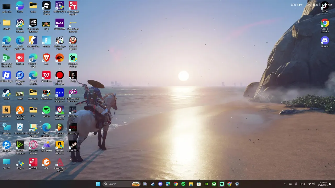Open Spotify from the taskbar
The width and height of the screenshot is (335, 188).
click(183, 184)
